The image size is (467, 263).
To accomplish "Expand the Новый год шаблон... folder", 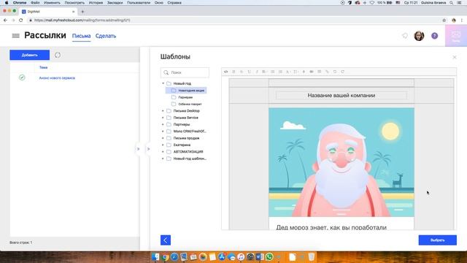I will [x=163, y=159].
